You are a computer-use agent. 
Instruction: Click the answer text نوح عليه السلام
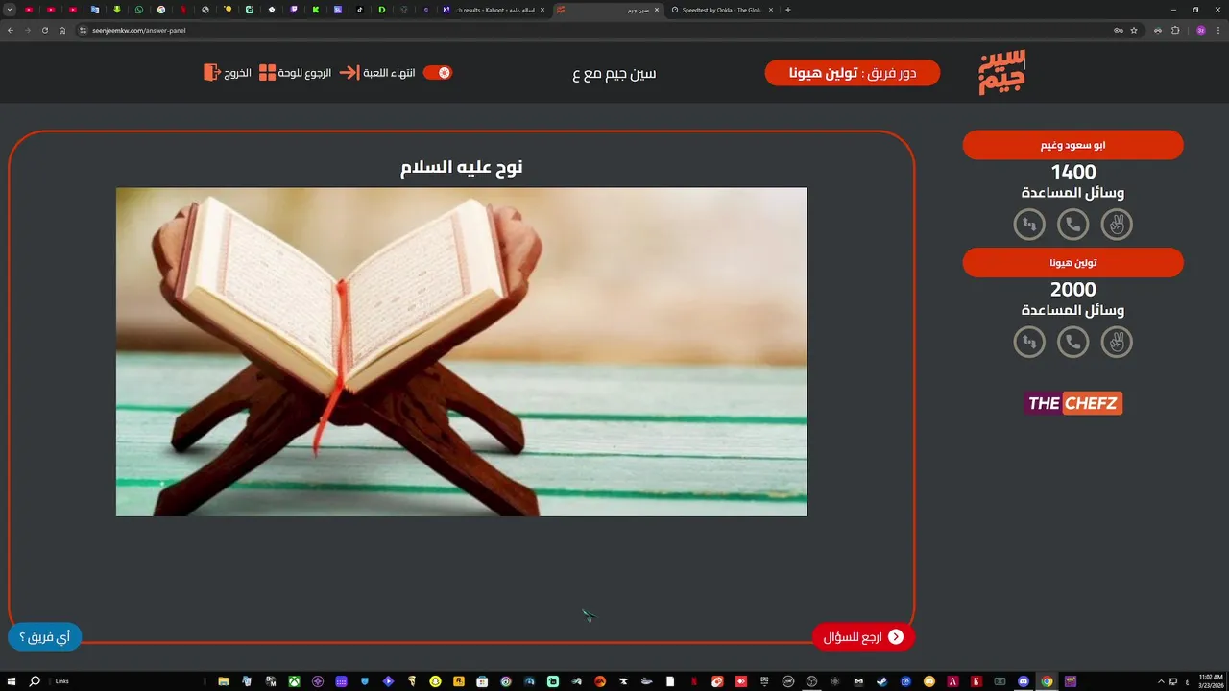tap(461, 167)
